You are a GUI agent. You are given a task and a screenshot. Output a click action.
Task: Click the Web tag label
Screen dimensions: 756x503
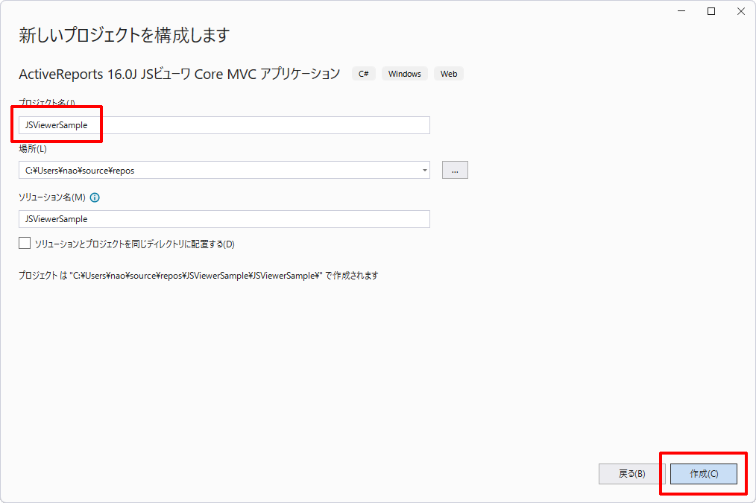pos(448,74)
